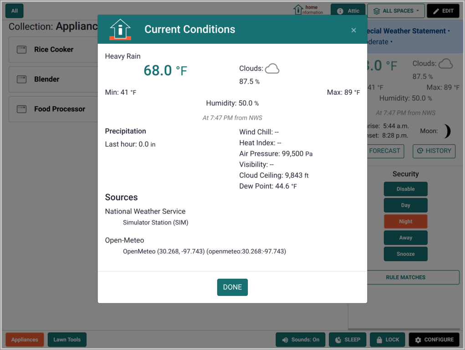Click the Home Information logo

[308, 10]
